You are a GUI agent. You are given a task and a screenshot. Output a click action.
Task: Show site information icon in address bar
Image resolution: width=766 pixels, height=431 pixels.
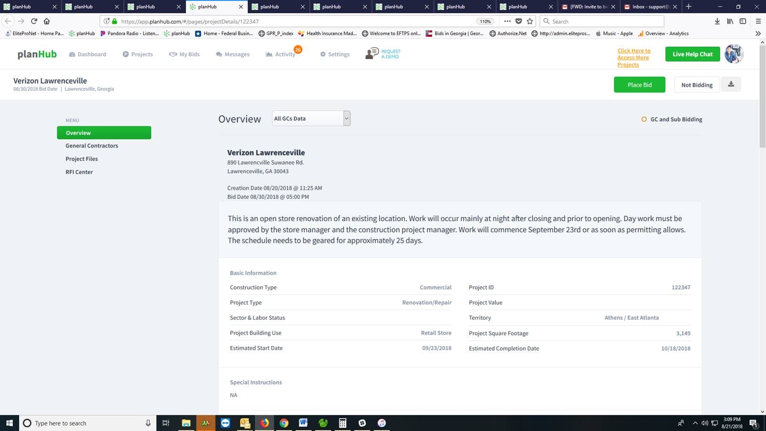107,21
